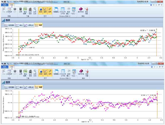Open the TCT Table dropdown in upper ribbon
Viewport: 165px width, 125px height.
click(74, 10)
